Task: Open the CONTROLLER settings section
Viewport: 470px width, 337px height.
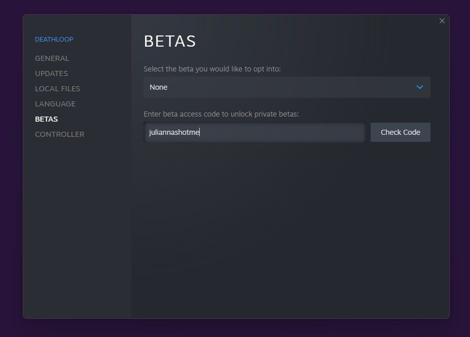Action: tap(59, 134)
